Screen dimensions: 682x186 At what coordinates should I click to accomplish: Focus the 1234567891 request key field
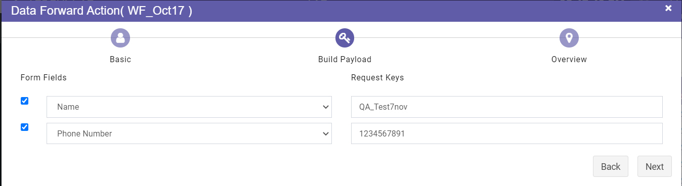(507, 133)
